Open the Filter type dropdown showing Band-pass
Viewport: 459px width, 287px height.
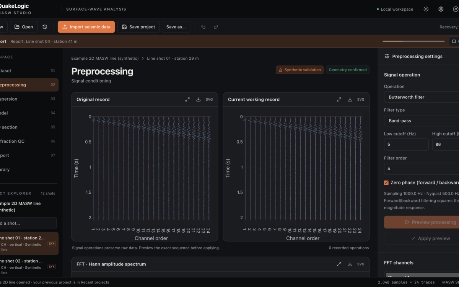422,121
